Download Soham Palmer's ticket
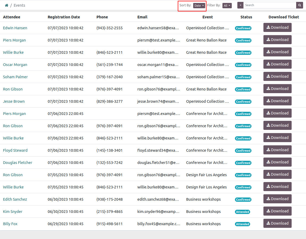 pyautogui.click(x=278, y=76)
